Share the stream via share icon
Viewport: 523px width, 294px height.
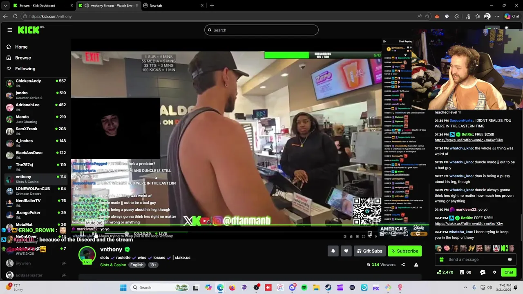coord(403,265)
